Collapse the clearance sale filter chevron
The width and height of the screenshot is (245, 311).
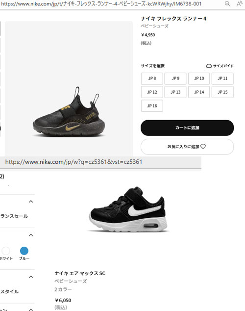[31, 202]
